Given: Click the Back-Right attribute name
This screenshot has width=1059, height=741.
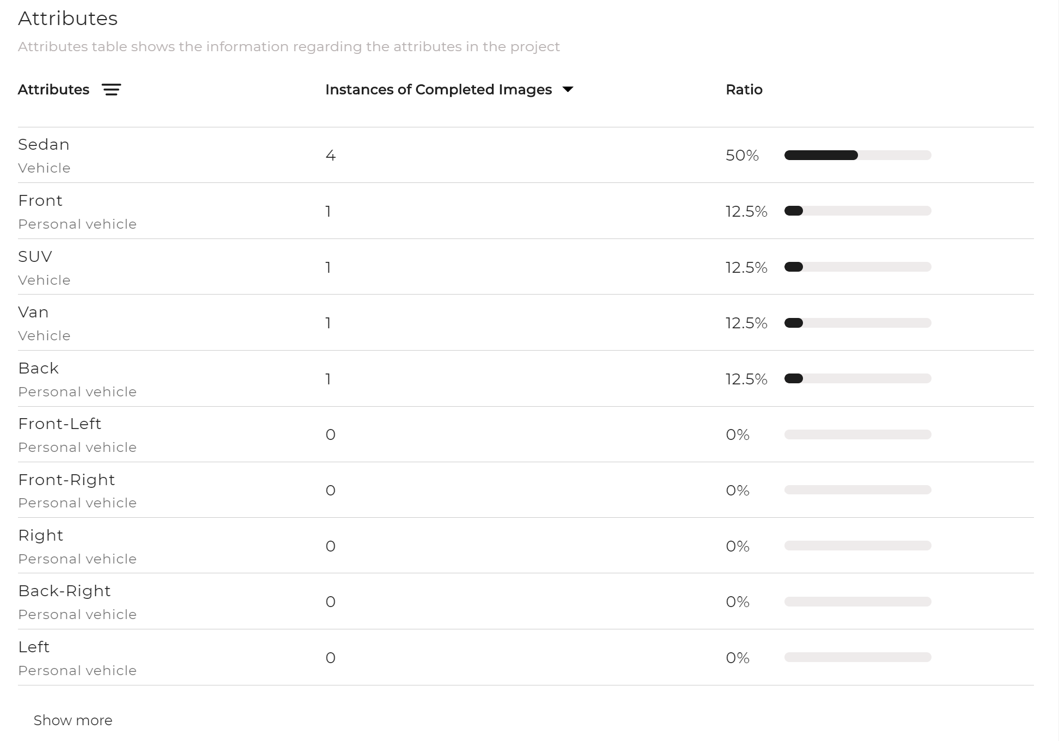Looking at the screenshot, I should [x=64, y=591].
